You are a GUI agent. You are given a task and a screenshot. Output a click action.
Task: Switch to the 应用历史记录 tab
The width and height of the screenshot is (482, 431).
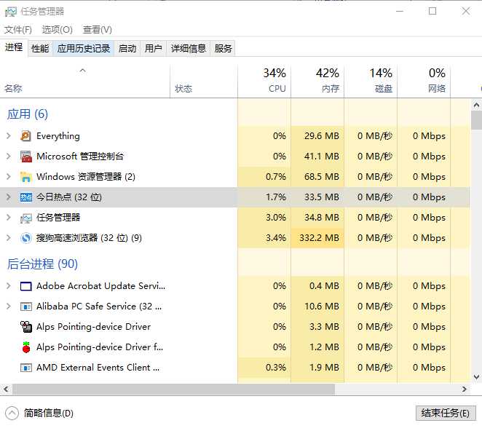point(83,48)
